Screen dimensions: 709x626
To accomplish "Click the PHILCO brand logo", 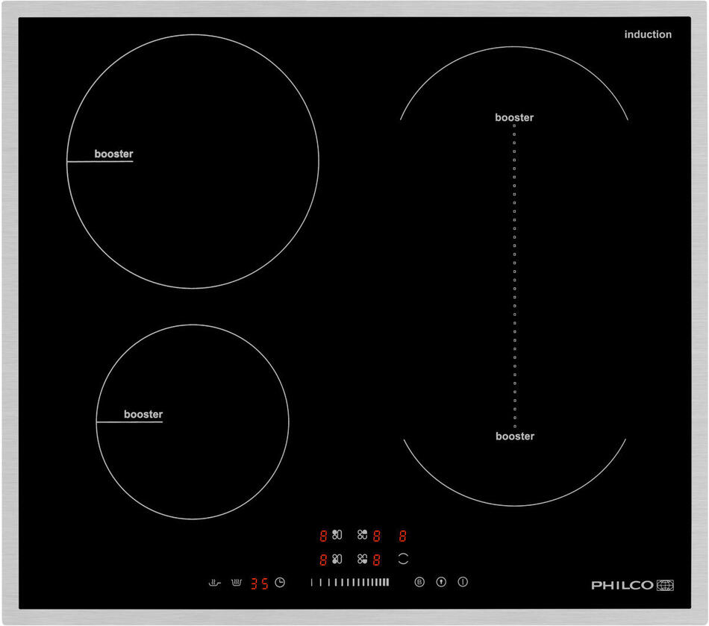I will click(x=633, y=585).
